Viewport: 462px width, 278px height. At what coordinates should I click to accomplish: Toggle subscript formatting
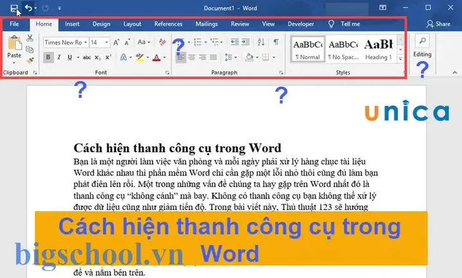point(98,58)
